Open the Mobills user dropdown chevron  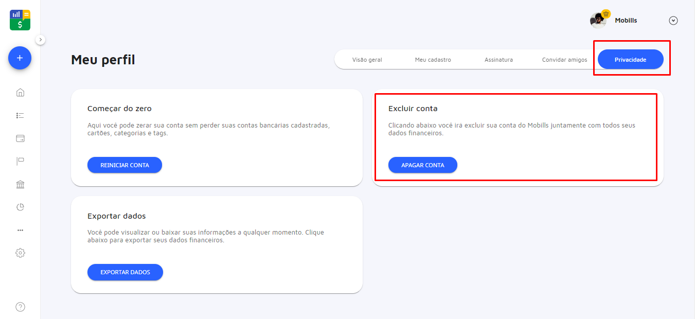[673, 21]
